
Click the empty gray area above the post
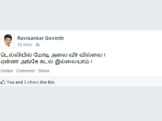click(x=81, y=15)
